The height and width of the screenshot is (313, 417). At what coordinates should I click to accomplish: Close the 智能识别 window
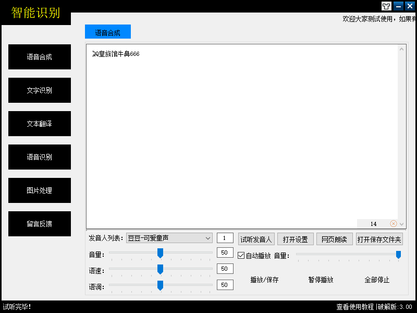pos(410,6)
